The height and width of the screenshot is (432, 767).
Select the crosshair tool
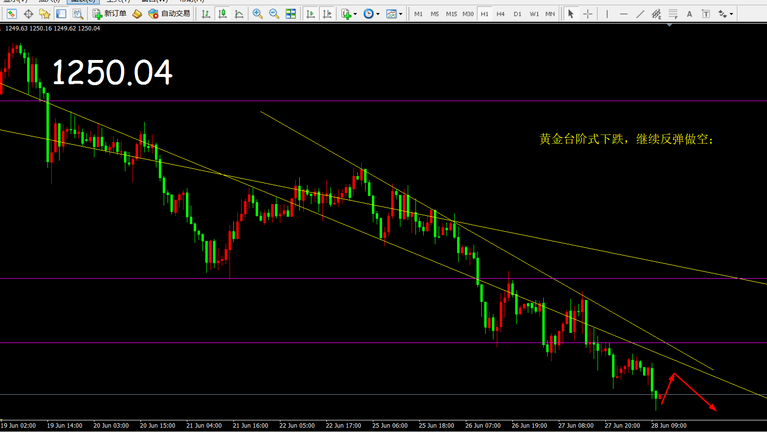click(588, 14)
